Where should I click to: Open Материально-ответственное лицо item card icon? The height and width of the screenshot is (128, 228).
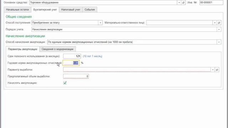(219, 23)
